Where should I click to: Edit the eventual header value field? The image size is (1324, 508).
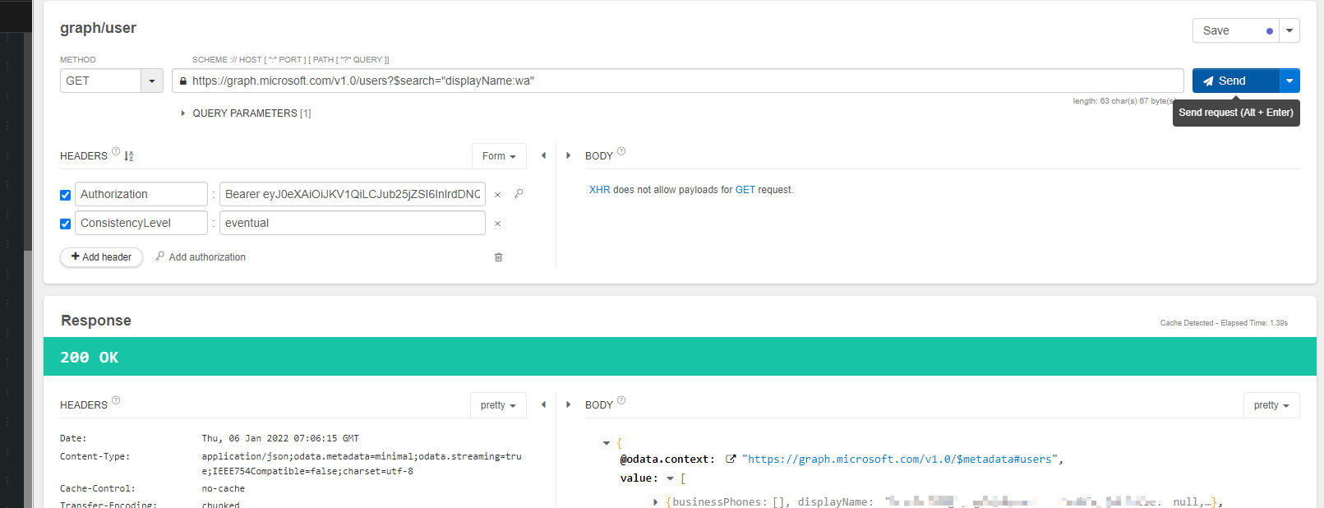tap(353, 223)
